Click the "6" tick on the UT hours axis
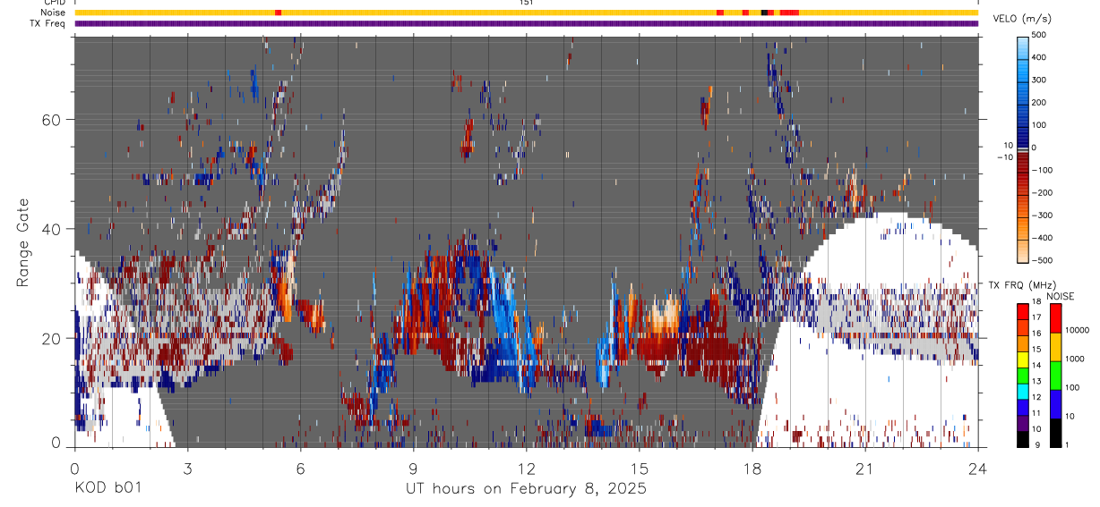Screen dimensions: 1100x507 point(300,468)
